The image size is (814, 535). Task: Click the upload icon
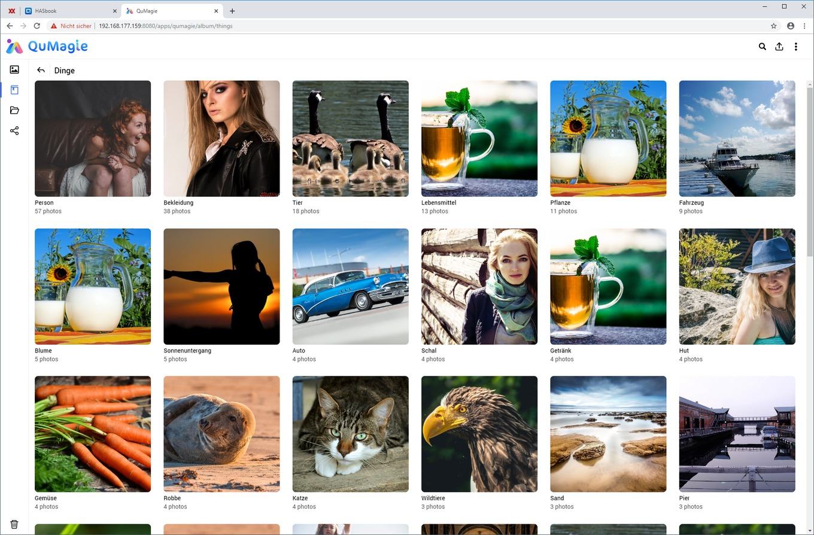(779, 46)
